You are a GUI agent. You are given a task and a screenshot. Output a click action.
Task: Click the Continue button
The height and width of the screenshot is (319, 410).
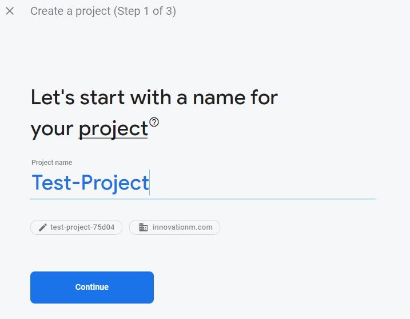click(x=92, y=287)
